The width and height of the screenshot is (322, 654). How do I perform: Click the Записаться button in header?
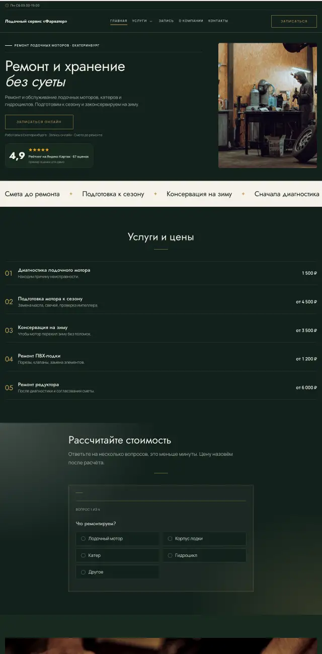[294, 21]
